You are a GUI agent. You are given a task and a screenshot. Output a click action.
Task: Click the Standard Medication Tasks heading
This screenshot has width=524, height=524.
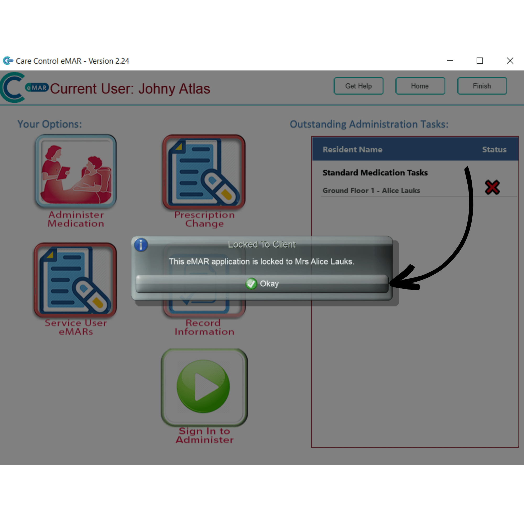point(375,173)
